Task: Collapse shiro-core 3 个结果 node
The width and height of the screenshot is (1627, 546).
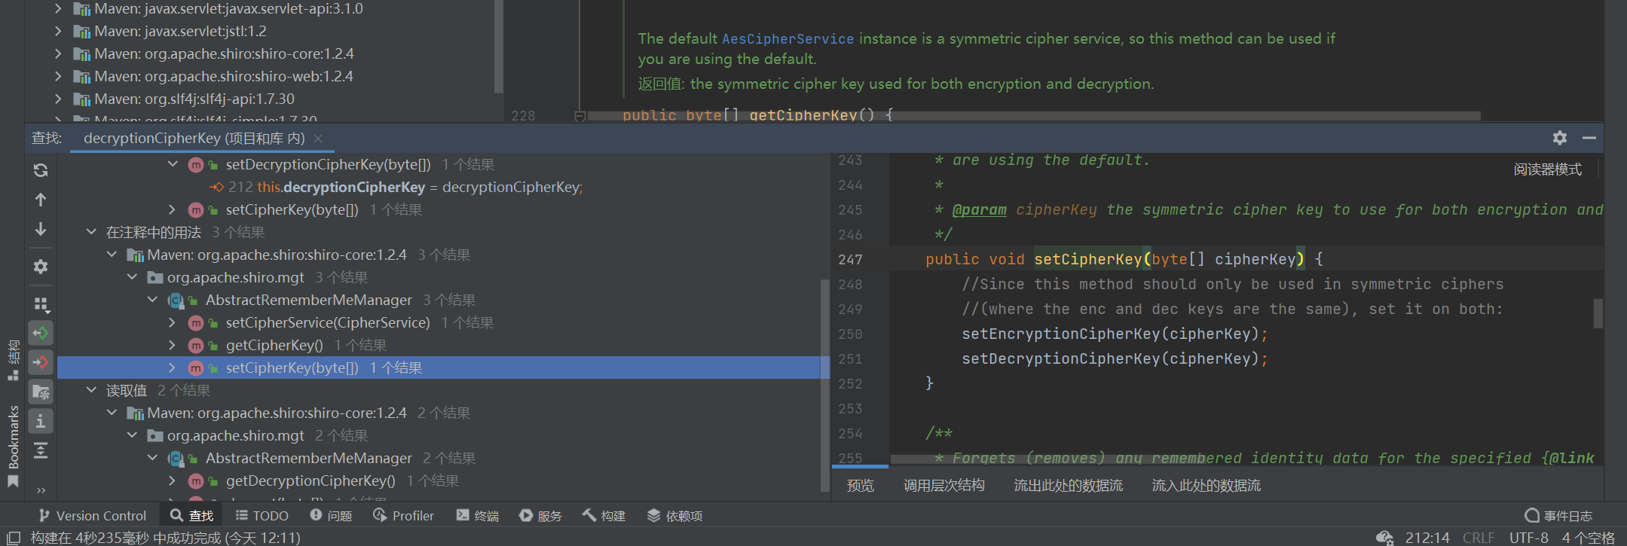Action: click(x=112, y=255)
